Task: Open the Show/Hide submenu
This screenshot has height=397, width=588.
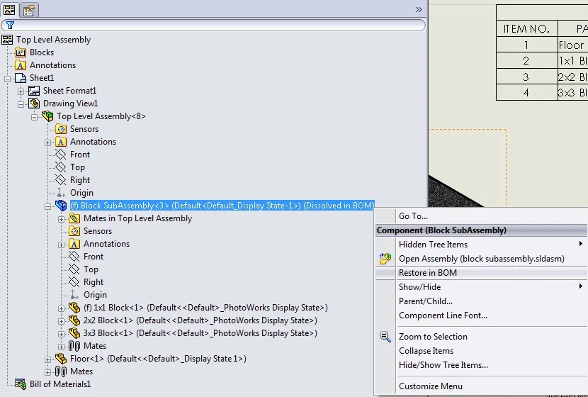Action: (482, 287)
